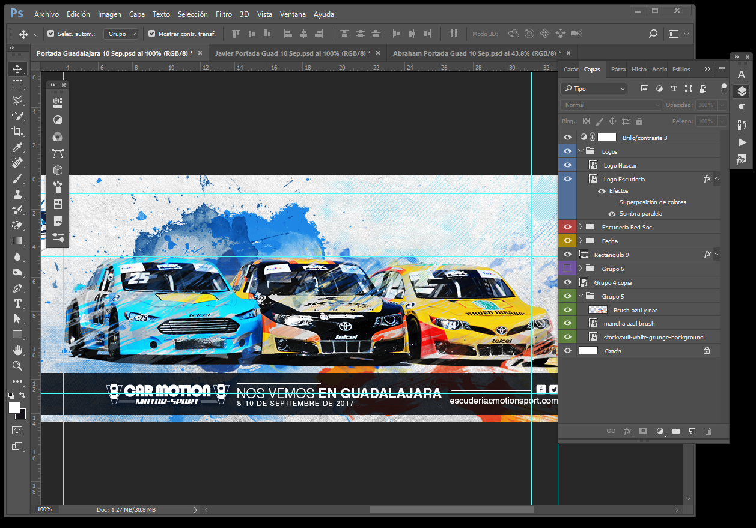
Task: Create a new group folder
Action: pos(676,431)
